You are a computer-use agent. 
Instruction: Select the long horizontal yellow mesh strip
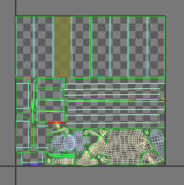click(63, 161)
